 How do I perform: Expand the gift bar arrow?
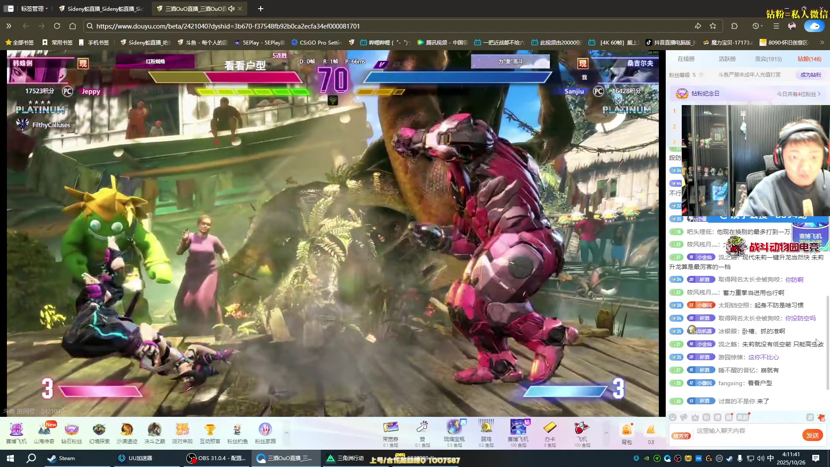[606, 433]
